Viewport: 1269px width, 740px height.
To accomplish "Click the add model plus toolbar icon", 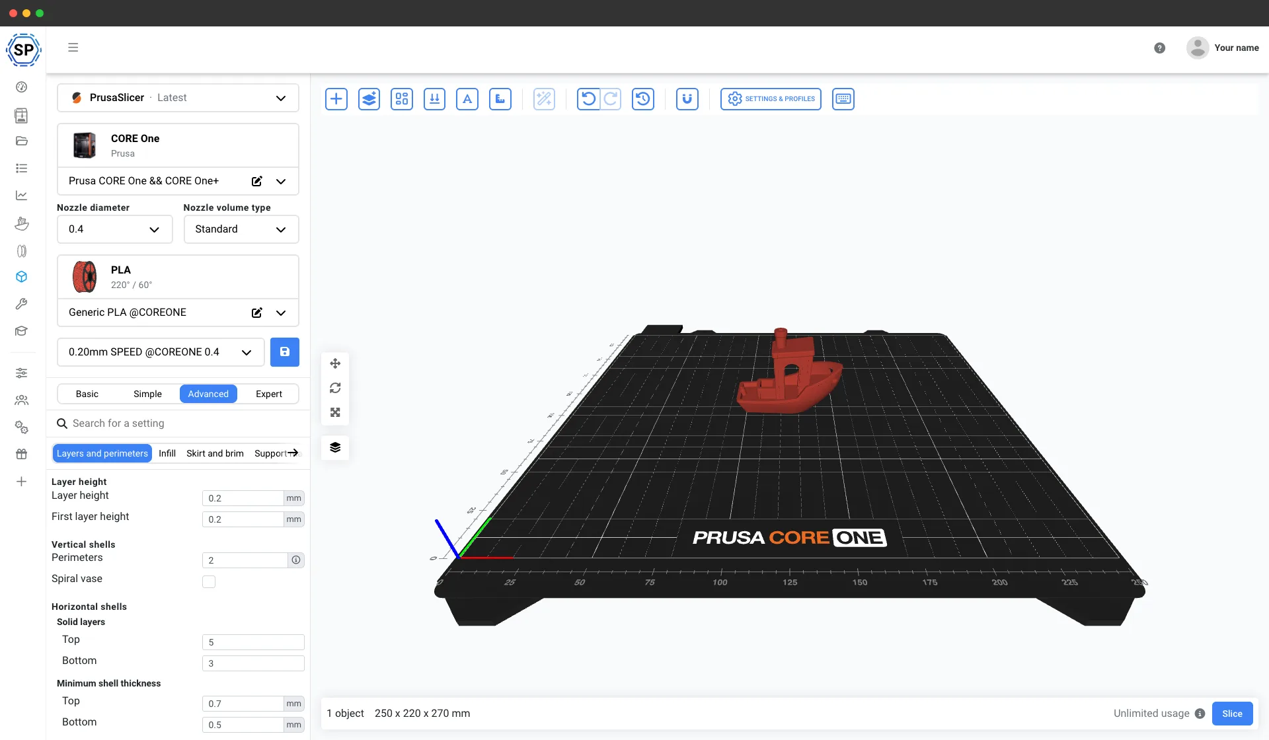I will tap(336, 99).
